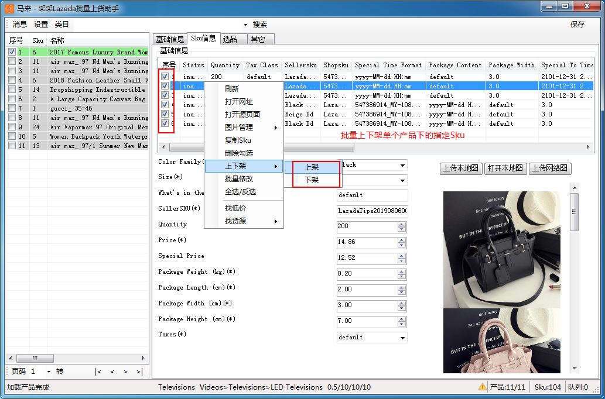Screen dimensions: 605x399
Task: Uncheck SKU row 5 checkbox
Action: coord(165,114)
